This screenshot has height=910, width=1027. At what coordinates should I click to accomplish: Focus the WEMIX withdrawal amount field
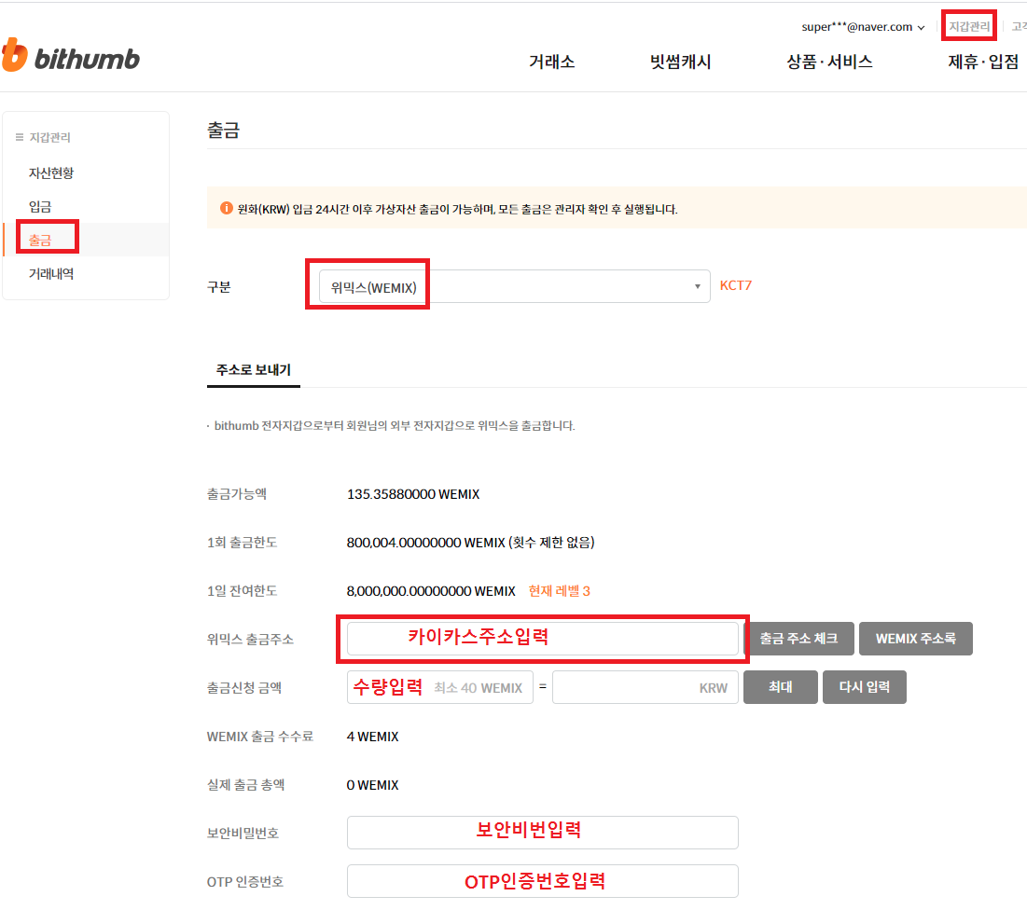pyautogui.click(x=440, y=687)
